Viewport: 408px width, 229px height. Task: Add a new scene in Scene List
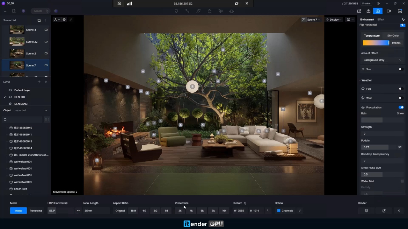coord(39,20)
